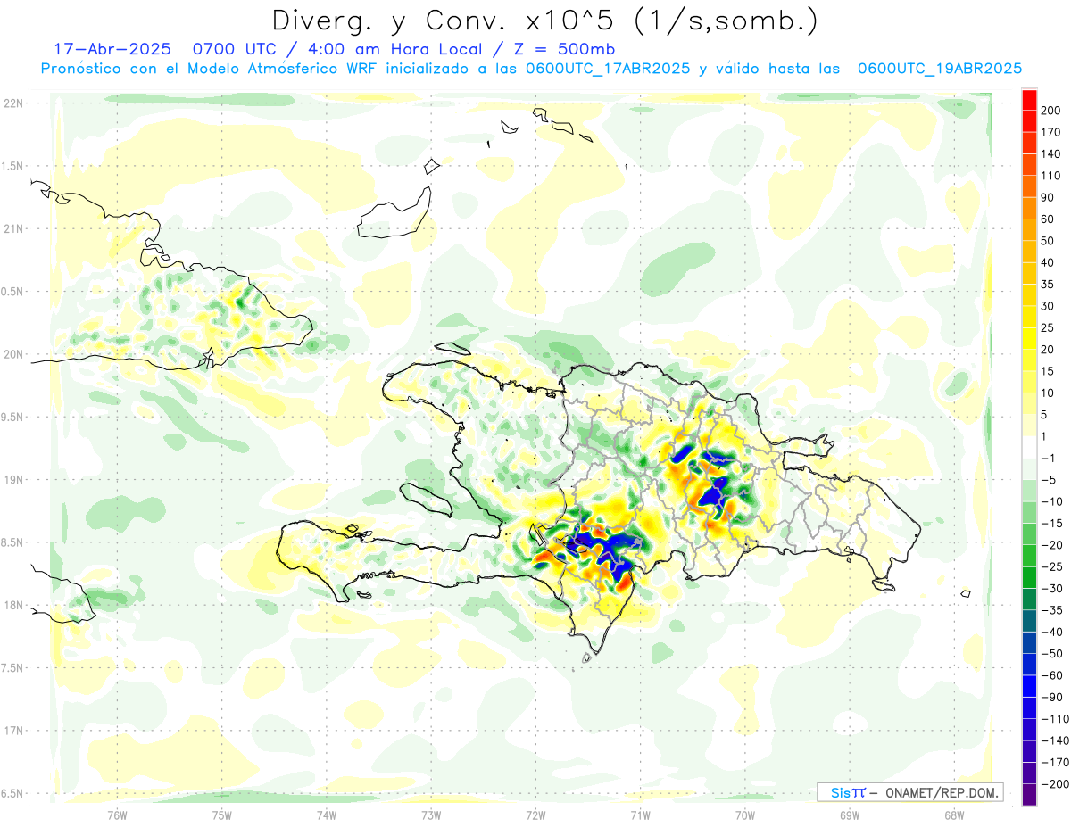Click the '70W' longitude label

(x=745, y=814)
